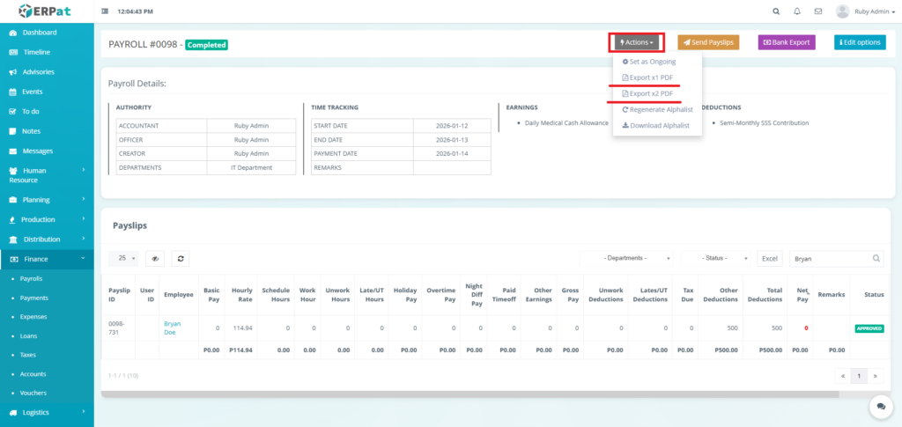Image resolution: width=902 pixels, height=427 pixels.
Task: Click Download Alphalist in the menu
Action: tap(657, 125)
